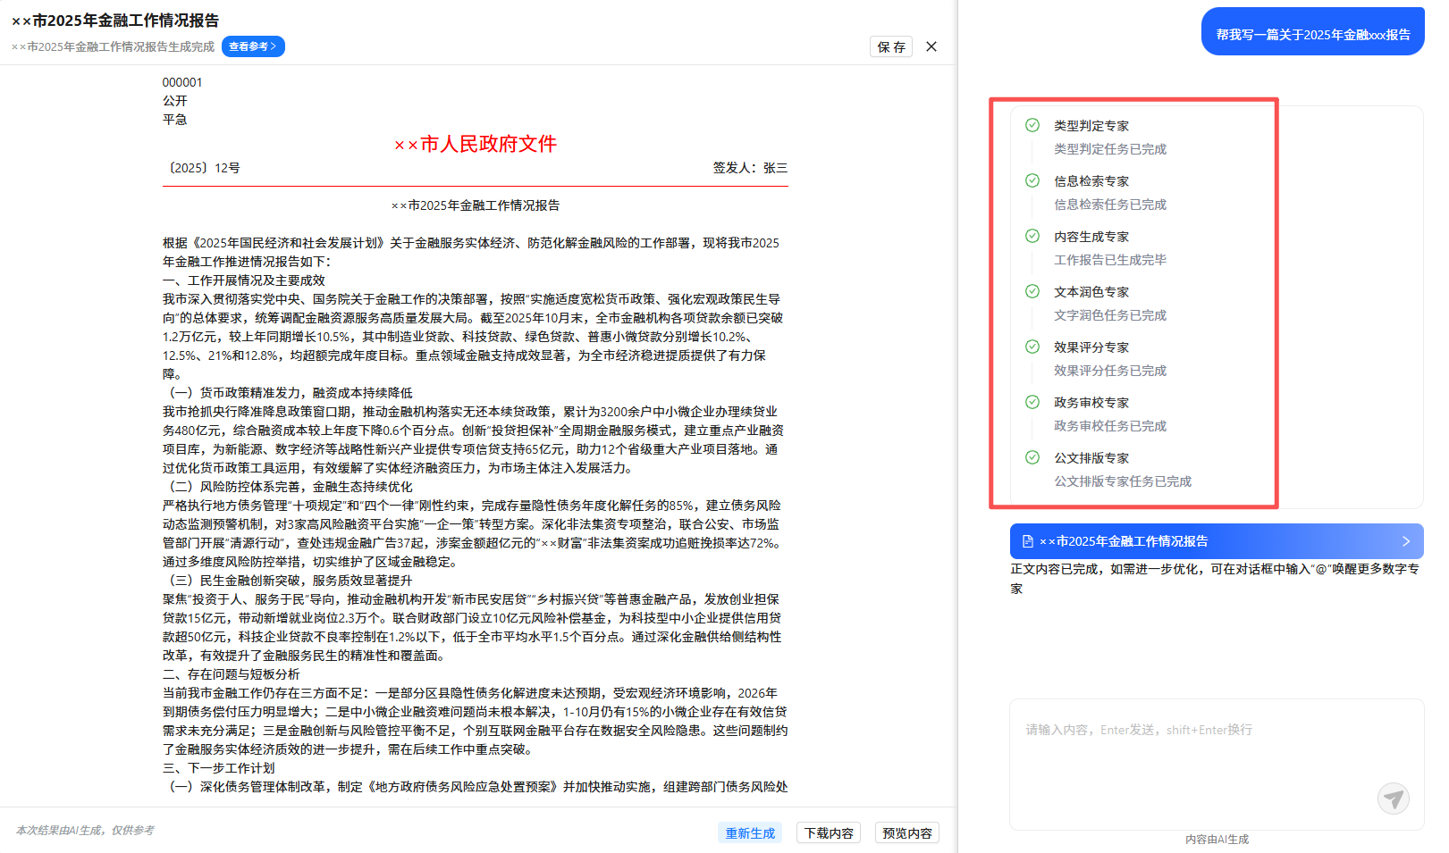1449x853 pixels.
Task: Click the checkmark icon beside 信息检索专家
Action: click(1032, 180)
